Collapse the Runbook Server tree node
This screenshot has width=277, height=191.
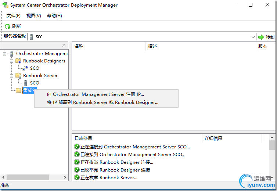[12, 76]
